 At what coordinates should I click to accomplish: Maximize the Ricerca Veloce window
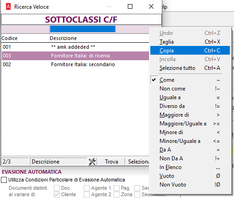(130, 6)
